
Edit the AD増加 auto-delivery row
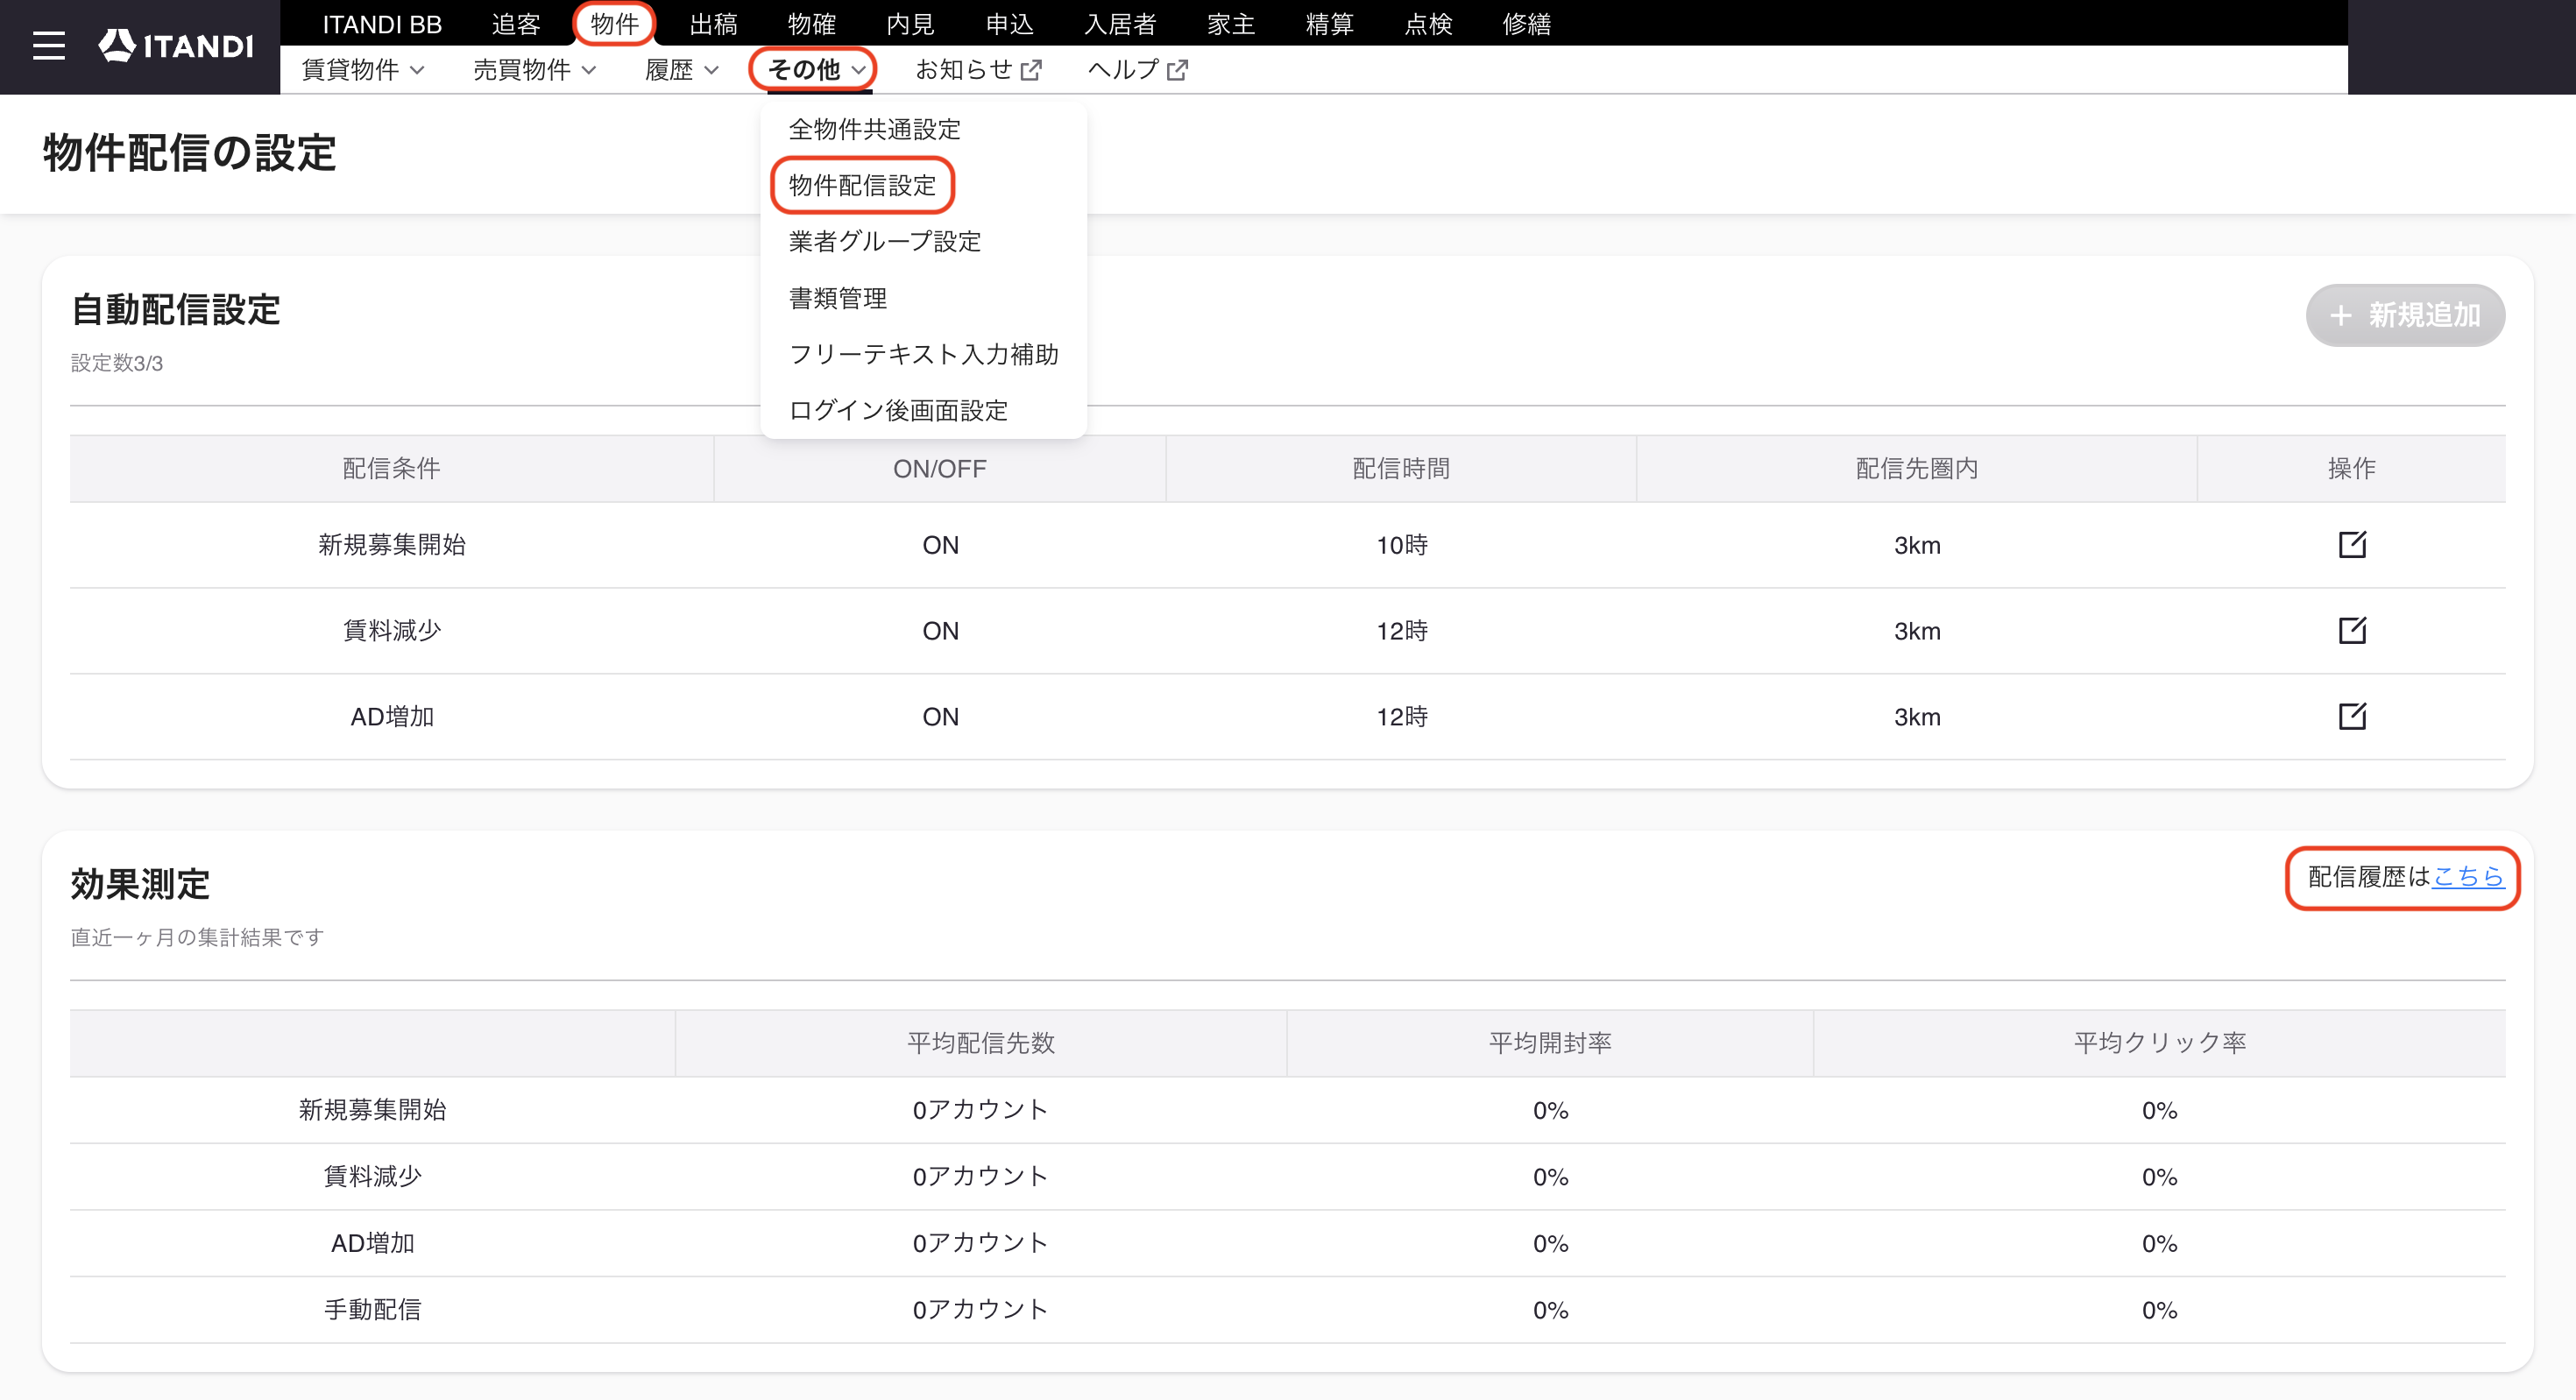click(x=2352, y=716)
